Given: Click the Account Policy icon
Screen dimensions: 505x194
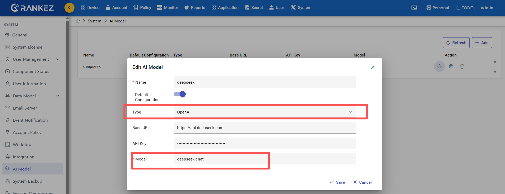Looking at the screenshot, I should pos(7,132).
